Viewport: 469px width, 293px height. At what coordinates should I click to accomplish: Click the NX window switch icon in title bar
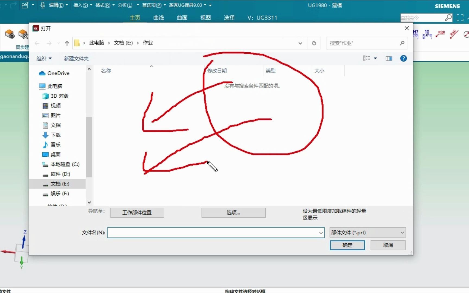tap(25, 5)
